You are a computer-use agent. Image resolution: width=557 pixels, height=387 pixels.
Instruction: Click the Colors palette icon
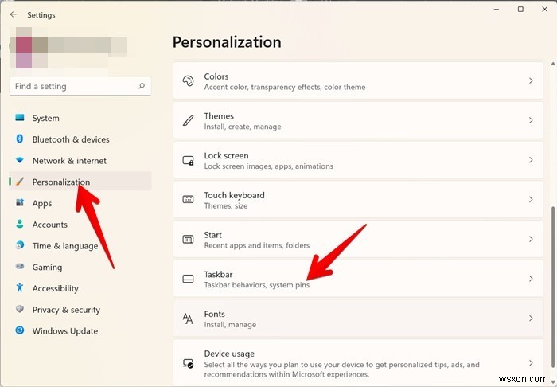point(188,81)
